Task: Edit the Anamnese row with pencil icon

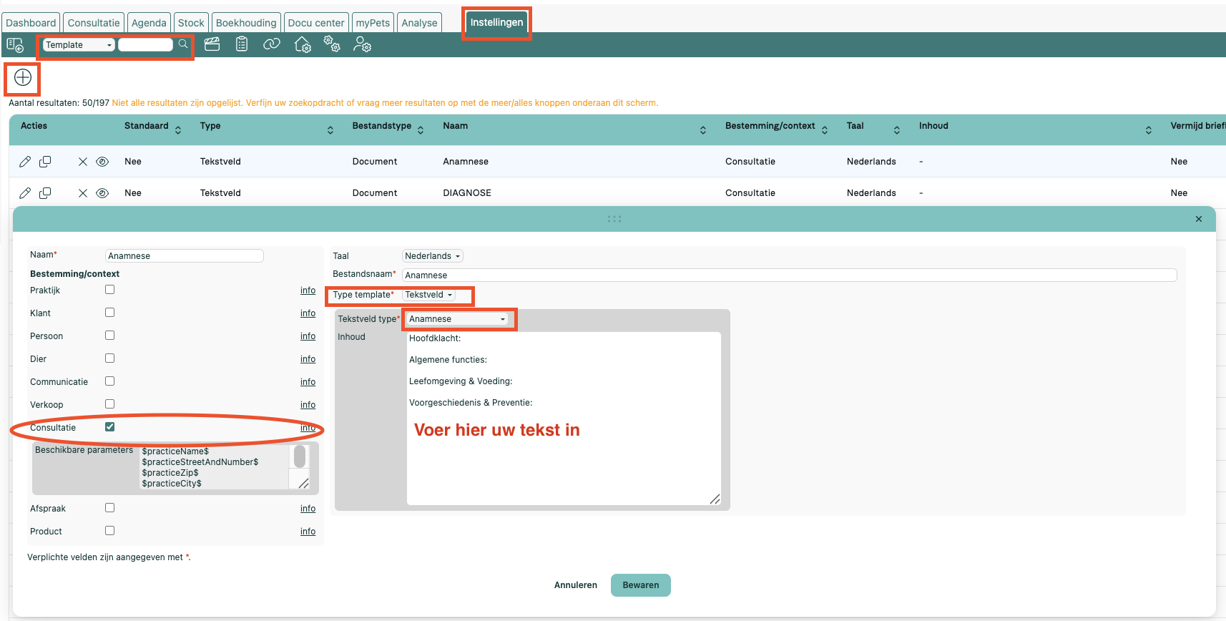Action: (x=25, y=162)
